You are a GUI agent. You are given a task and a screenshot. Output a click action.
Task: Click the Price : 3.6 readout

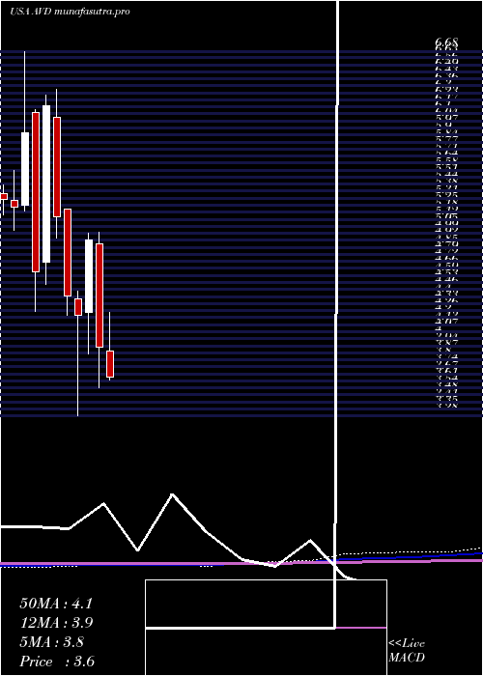(57, 662)
